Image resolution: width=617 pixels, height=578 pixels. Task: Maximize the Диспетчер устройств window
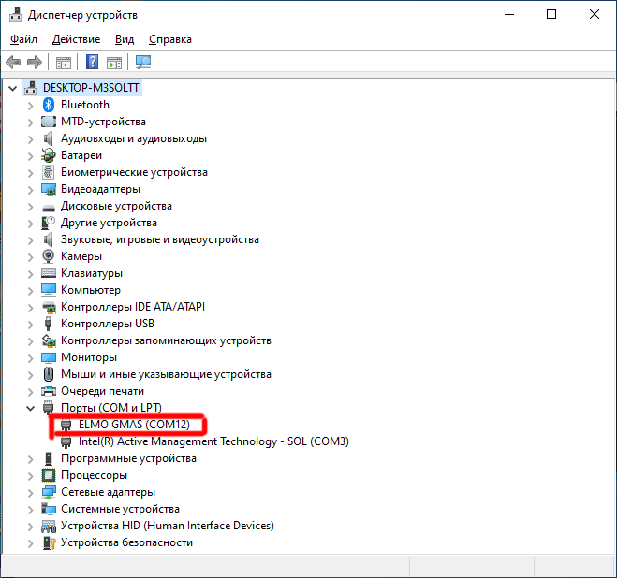[x=551, y=15]
